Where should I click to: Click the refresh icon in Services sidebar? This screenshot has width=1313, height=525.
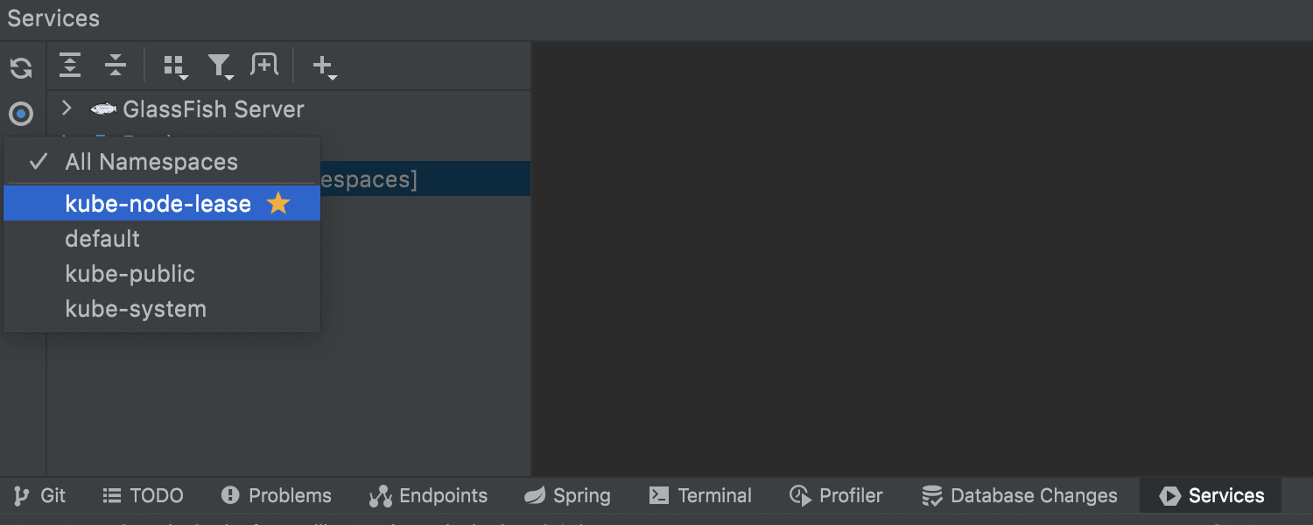point(21,68)
